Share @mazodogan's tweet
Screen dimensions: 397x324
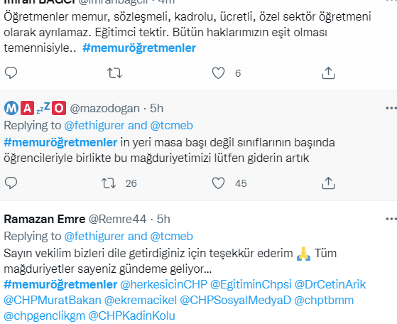coord(328,183)
